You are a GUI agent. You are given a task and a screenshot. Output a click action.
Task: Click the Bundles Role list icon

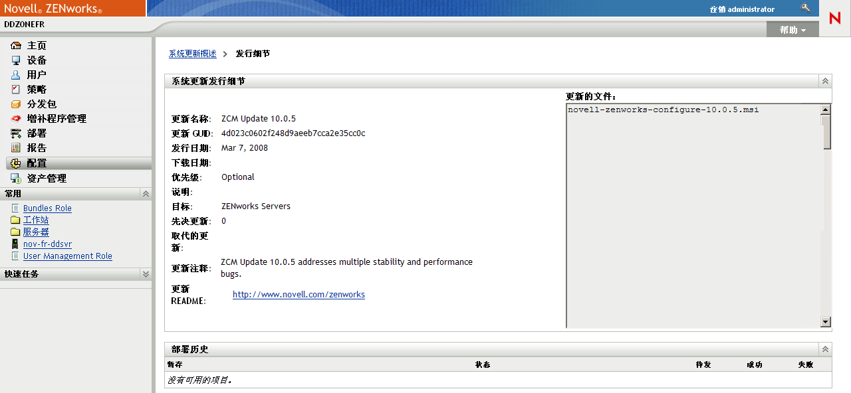click(x=15, y=208)
